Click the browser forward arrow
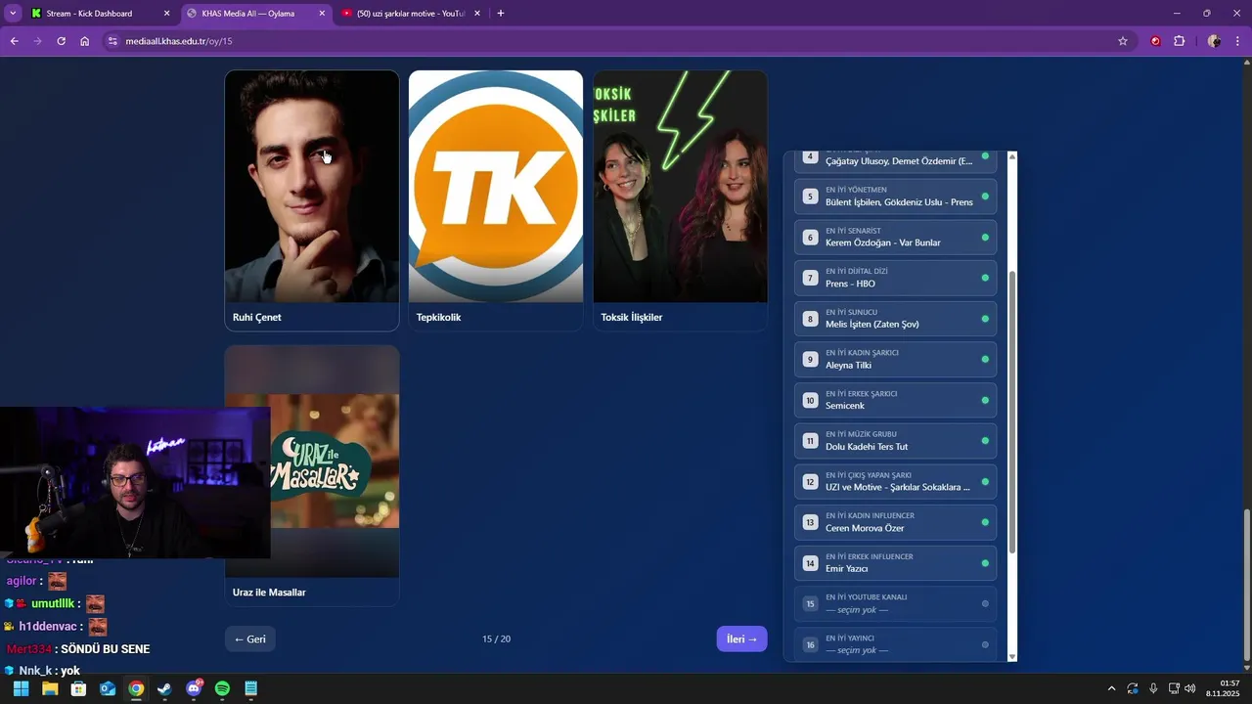Screen dimensions: 1252x704 tap(37, 41)
